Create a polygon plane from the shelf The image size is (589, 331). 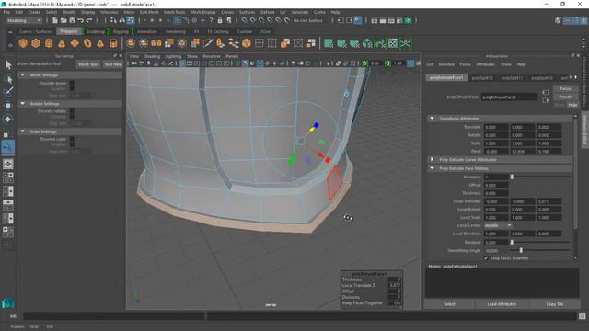point(75,43)
